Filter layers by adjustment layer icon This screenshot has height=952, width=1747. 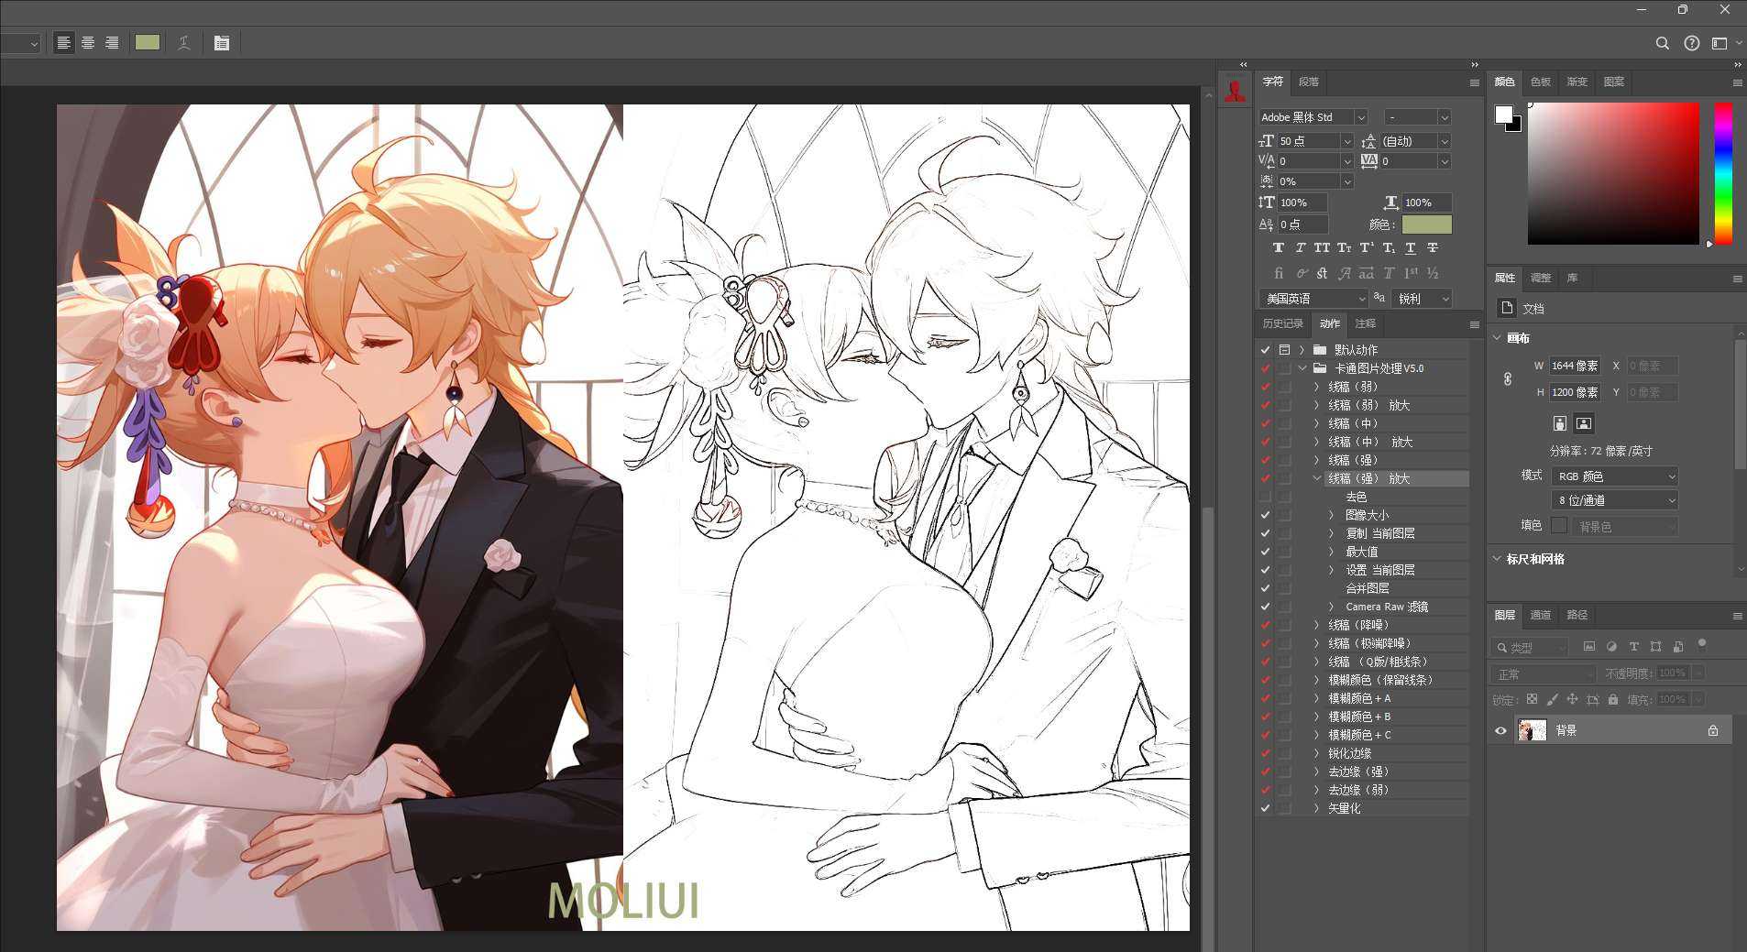[x=1611, y=647]
